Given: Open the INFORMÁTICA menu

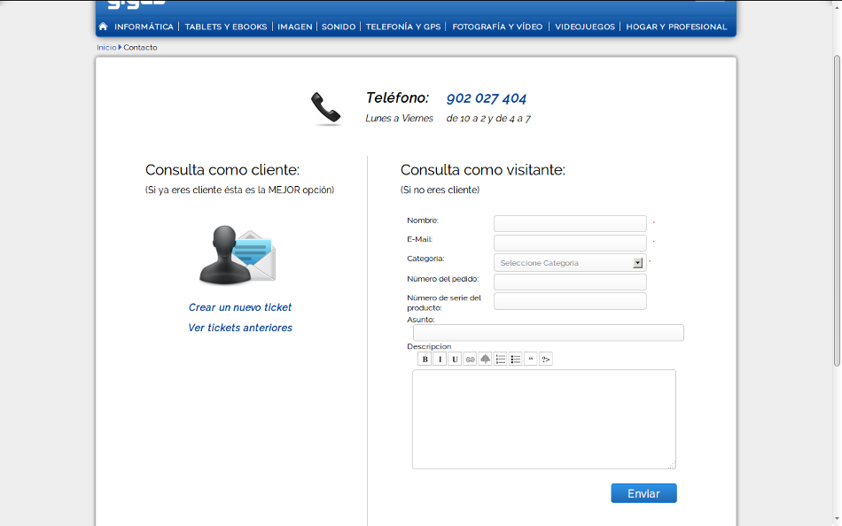Looking at the screenshot, I should [144, 27].
